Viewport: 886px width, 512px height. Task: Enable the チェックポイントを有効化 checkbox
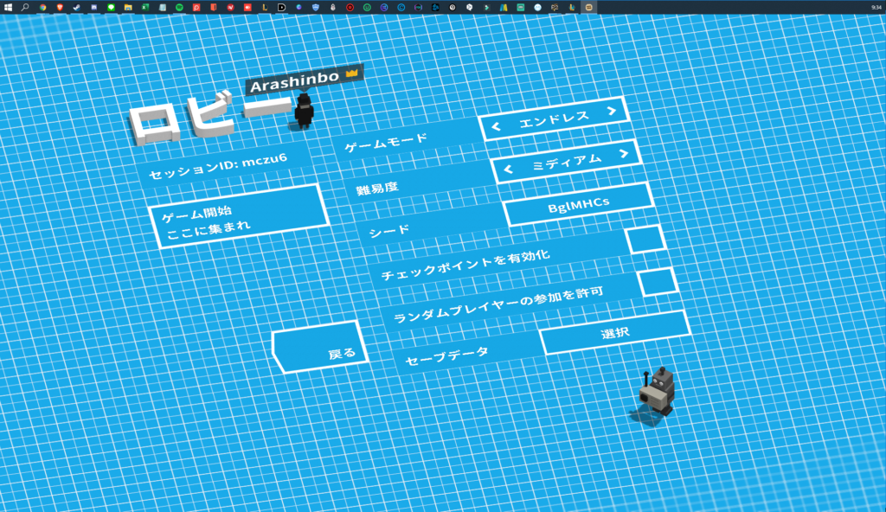645,239
